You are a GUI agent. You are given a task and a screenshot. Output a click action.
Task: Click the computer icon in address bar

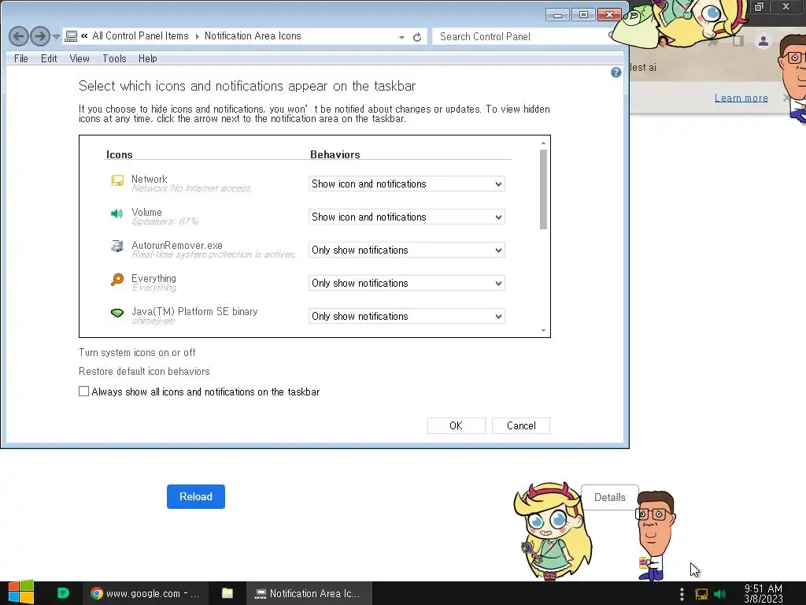pyautogui.click(x=71, y=36)
